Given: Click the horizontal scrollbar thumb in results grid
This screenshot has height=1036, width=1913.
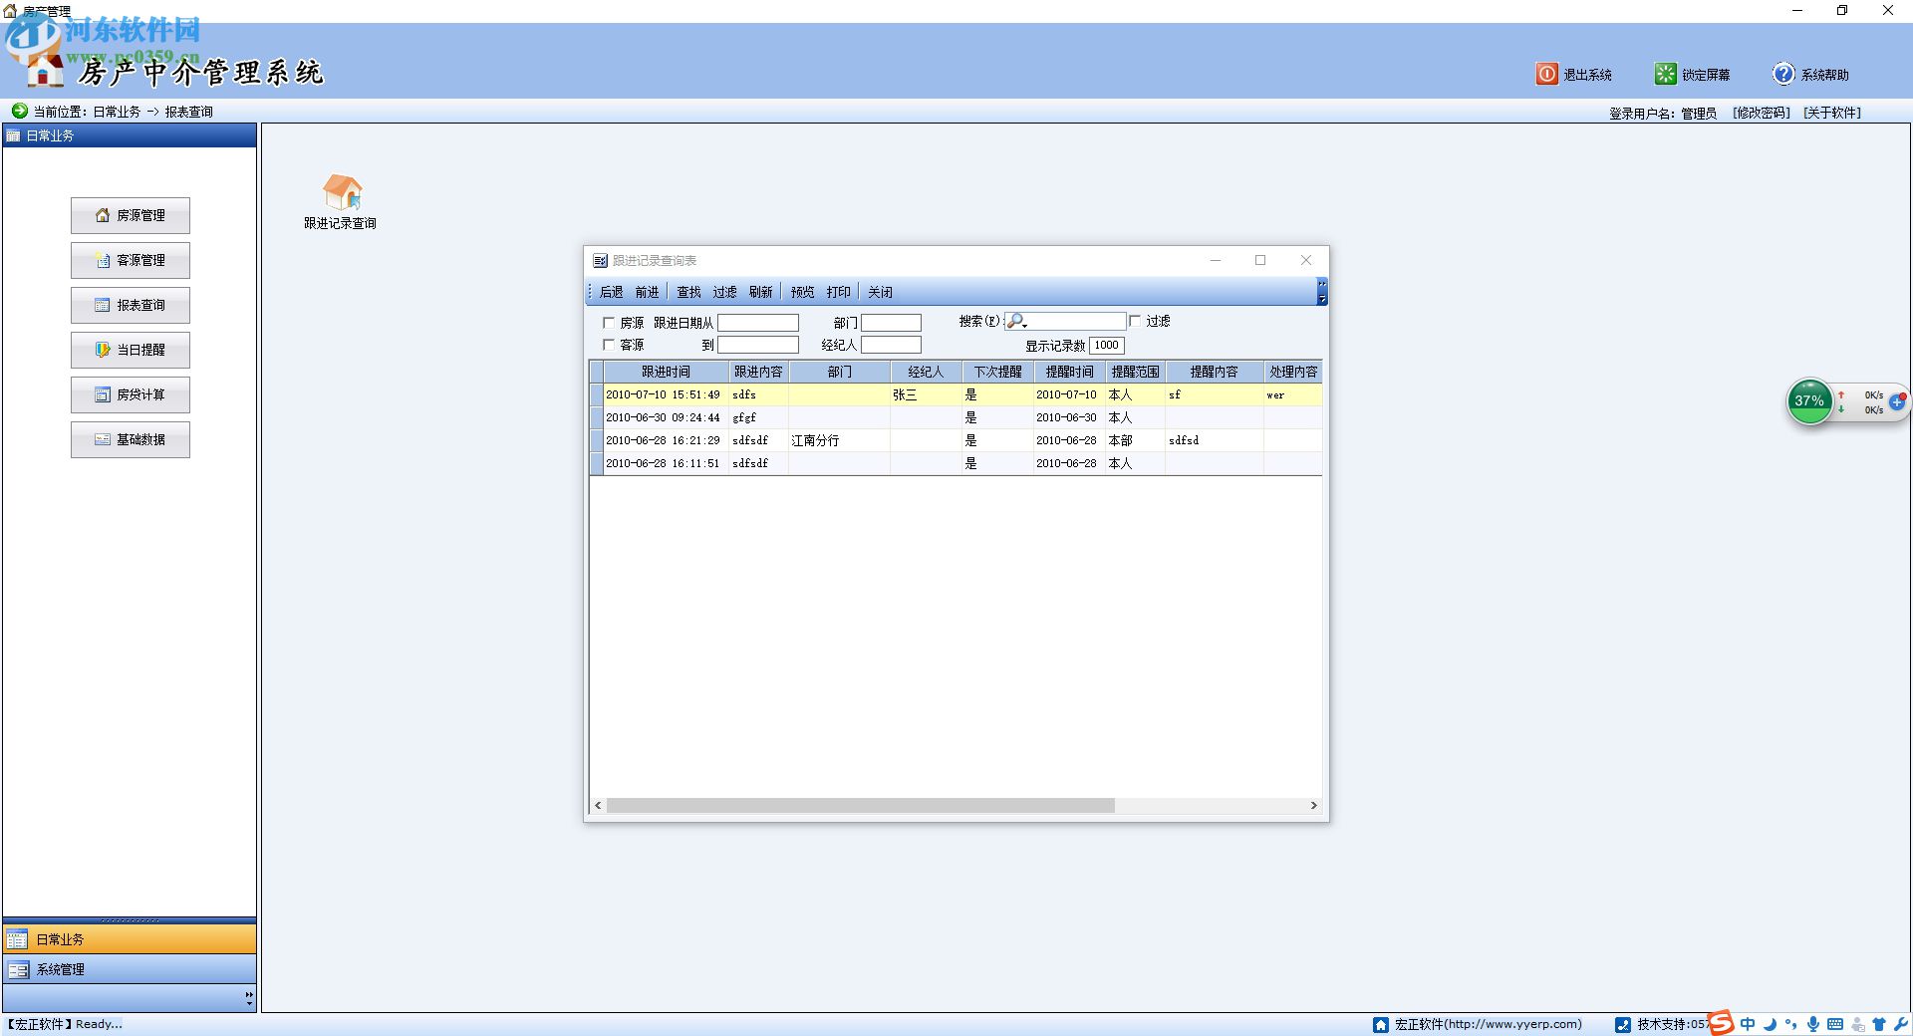Looking at the screenshot, I should pos(860,805).
